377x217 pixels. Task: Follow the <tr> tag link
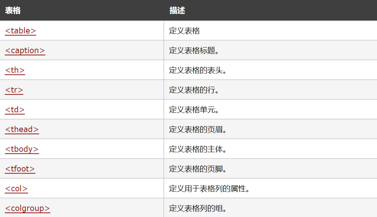14,90
